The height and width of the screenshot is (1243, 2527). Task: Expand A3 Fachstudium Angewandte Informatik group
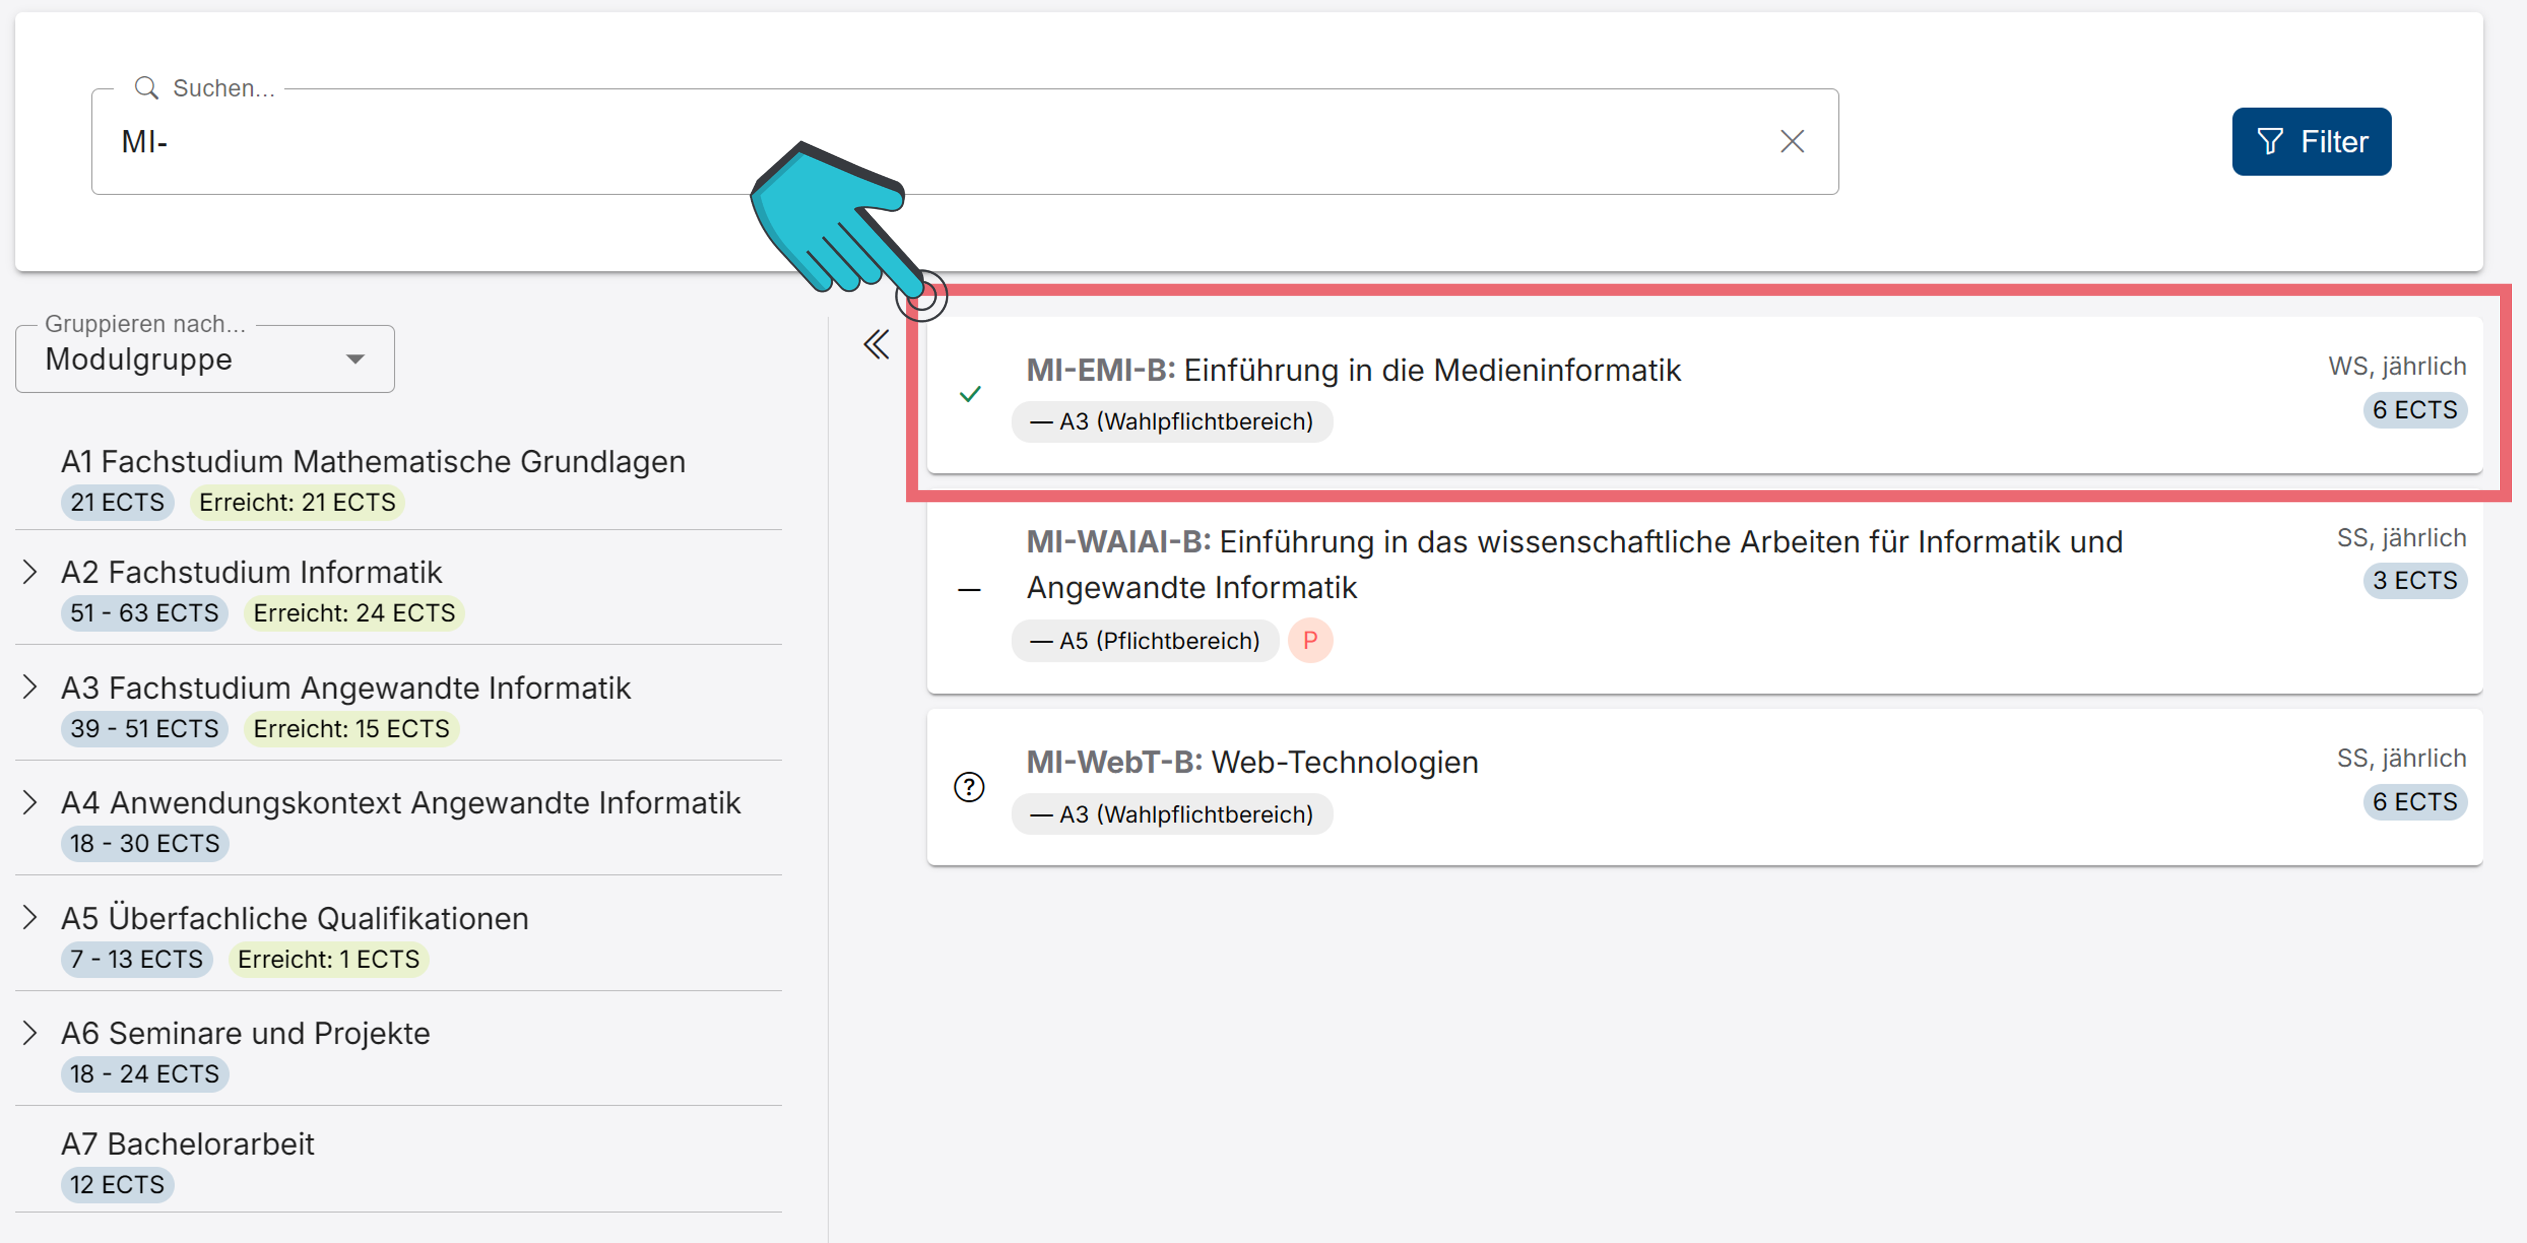pos(29,687)
